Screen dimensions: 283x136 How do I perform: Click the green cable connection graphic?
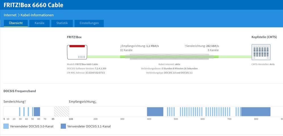coord(169,57)
